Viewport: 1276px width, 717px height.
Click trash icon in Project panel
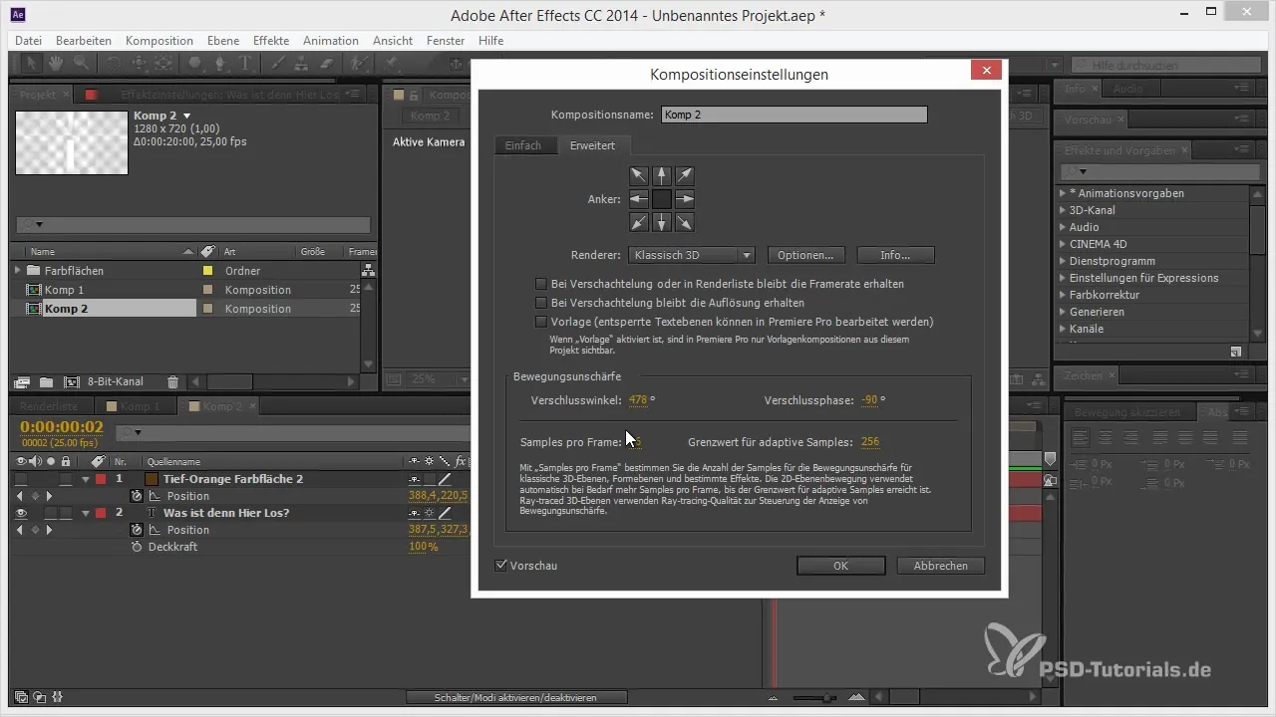tap(172, 381)
